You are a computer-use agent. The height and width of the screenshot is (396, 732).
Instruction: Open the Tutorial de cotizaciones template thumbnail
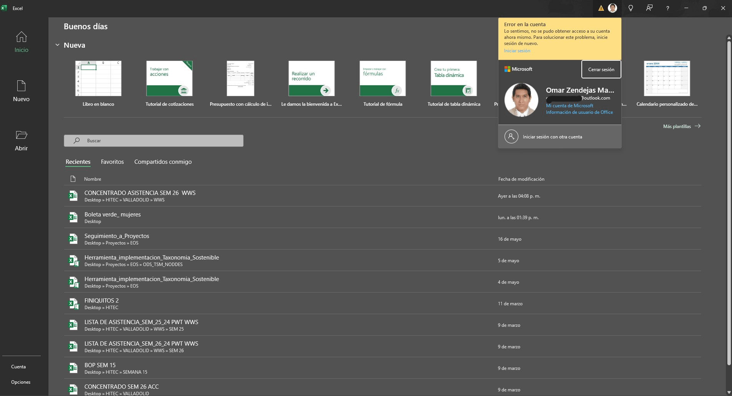pyautogui.click(x=169, y=78)
